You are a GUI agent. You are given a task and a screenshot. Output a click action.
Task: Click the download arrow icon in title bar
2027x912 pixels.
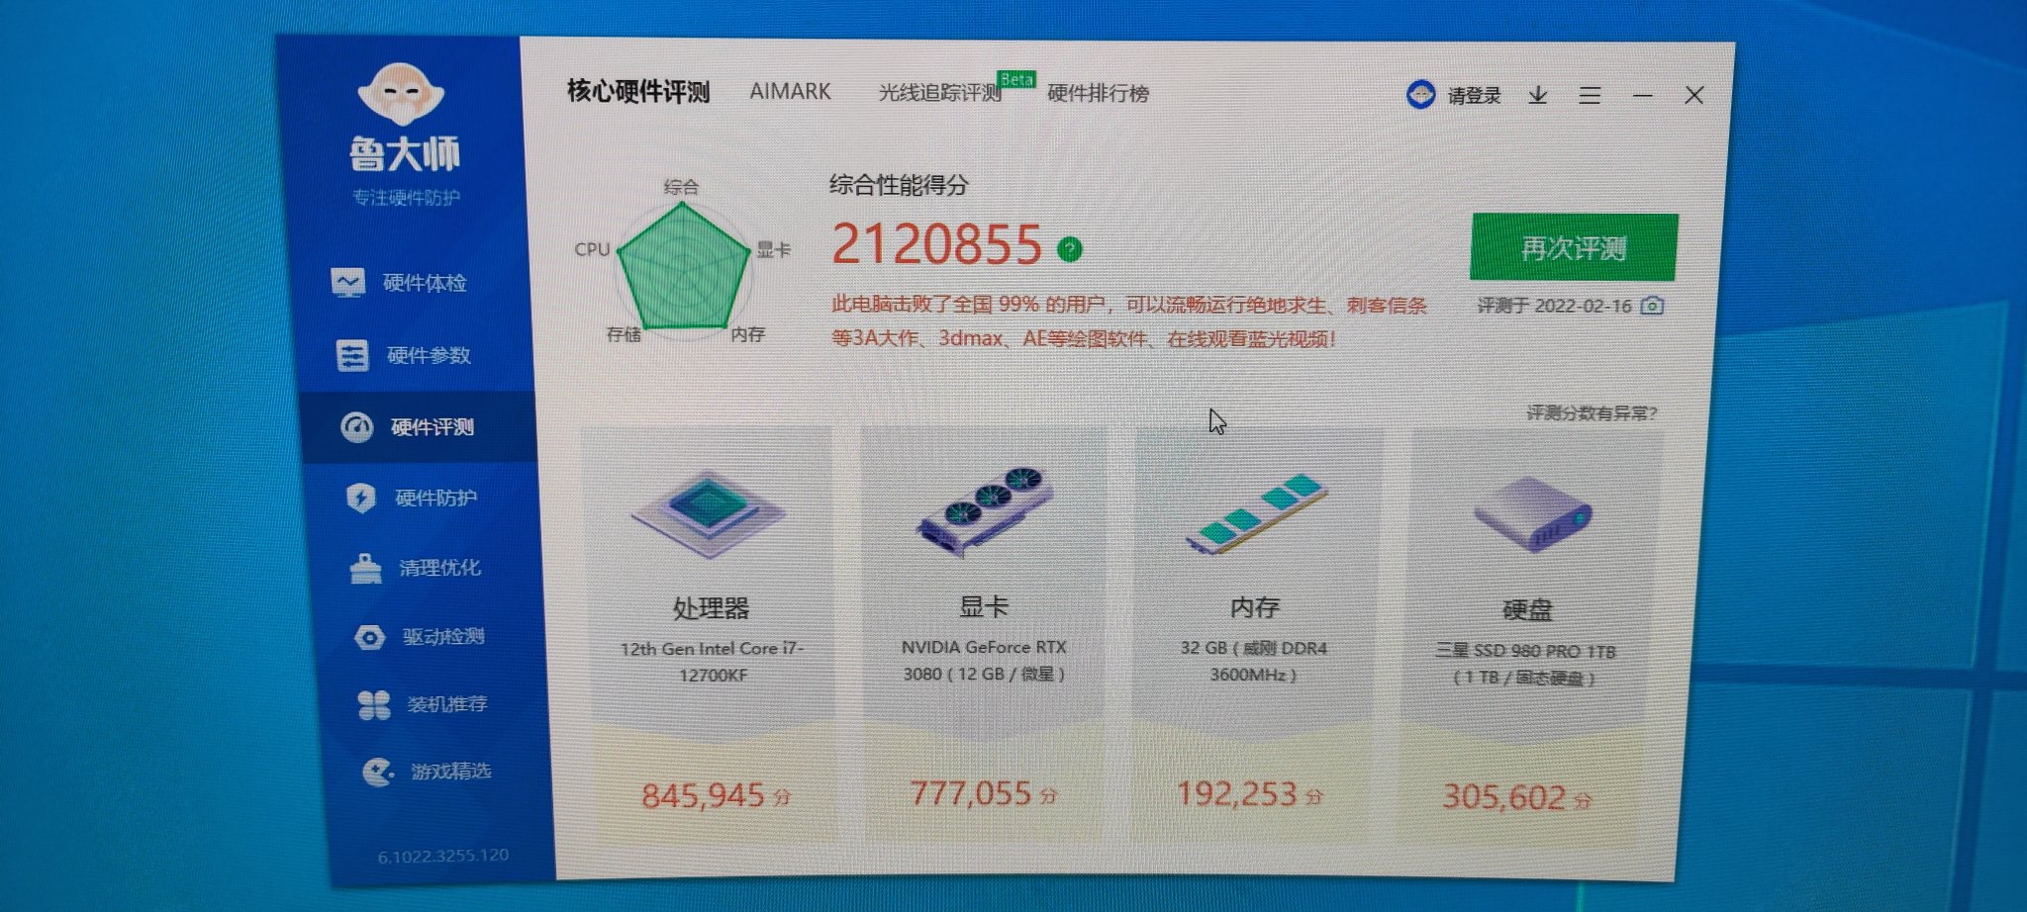click(x=1537, y=95)
